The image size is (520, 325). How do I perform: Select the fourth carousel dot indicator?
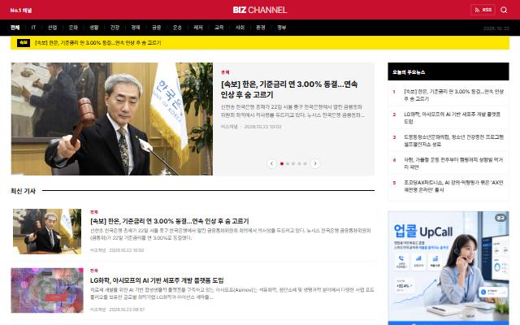pyautogui.click(x=299, y=163)
